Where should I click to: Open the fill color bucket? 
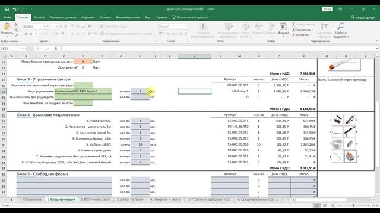coord(55,34)
